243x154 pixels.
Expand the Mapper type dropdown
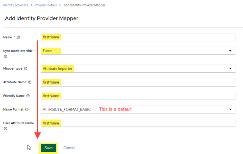(x=138, y=68)
